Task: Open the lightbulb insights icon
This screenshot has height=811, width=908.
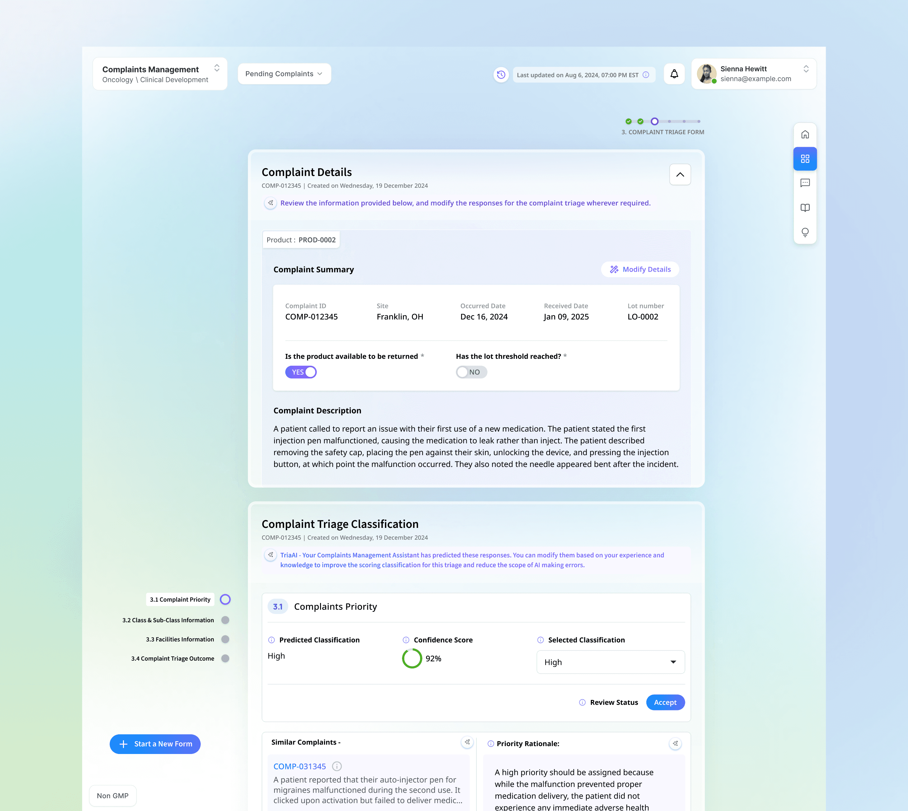Action: (x=805, y=232)
